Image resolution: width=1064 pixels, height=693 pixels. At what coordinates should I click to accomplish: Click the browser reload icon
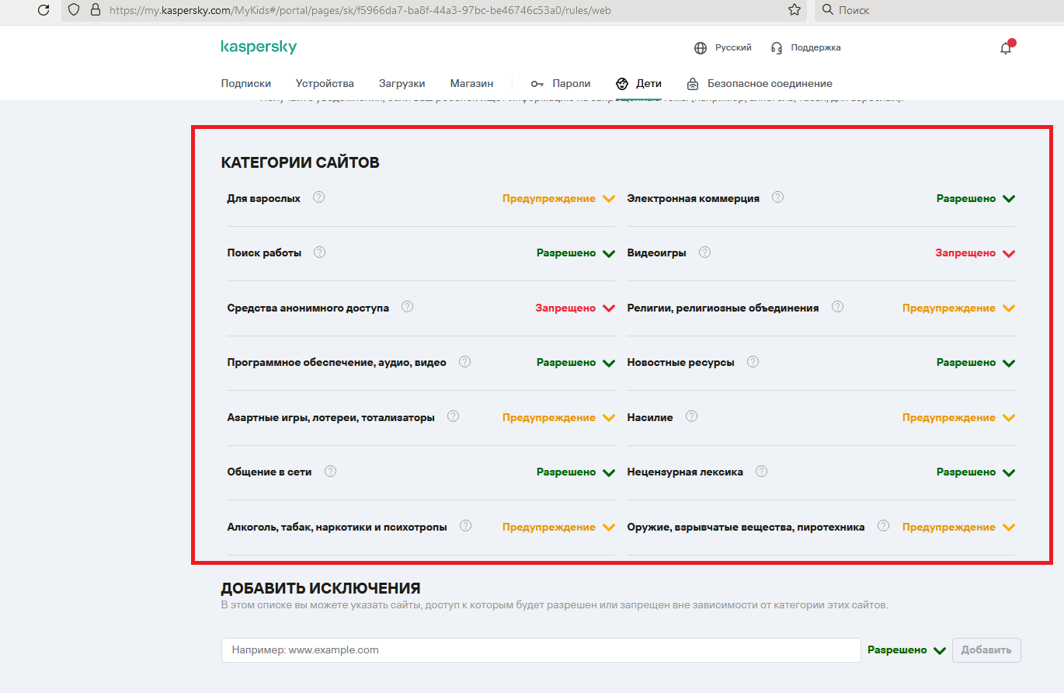click(x=43, y=10)
